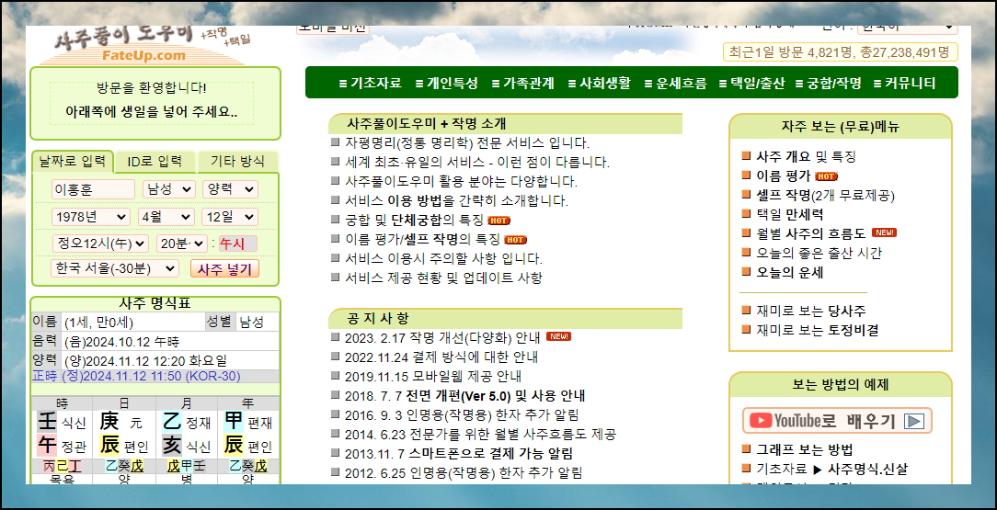The width and height of the screenshot is (997, 510).
Task: Switch to the 기타 방식 tab
Action: [x=238, y=162]
